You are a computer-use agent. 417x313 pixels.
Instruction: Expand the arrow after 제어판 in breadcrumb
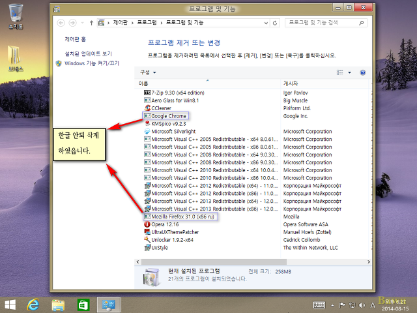click(x=132, y=23)
